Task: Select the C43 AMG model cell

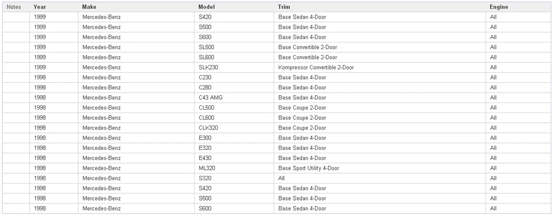Action: 234,98
